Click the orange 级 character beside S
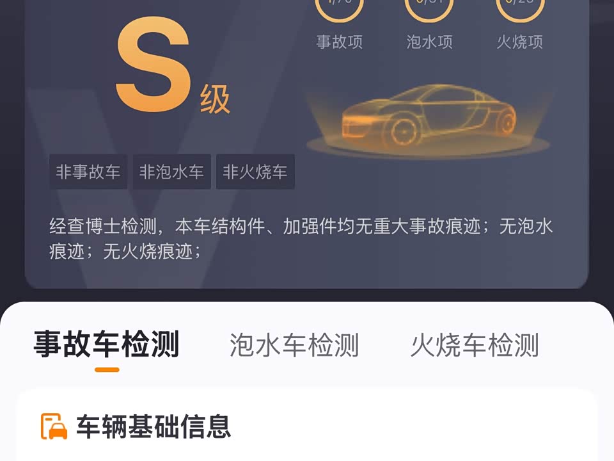 215,100
